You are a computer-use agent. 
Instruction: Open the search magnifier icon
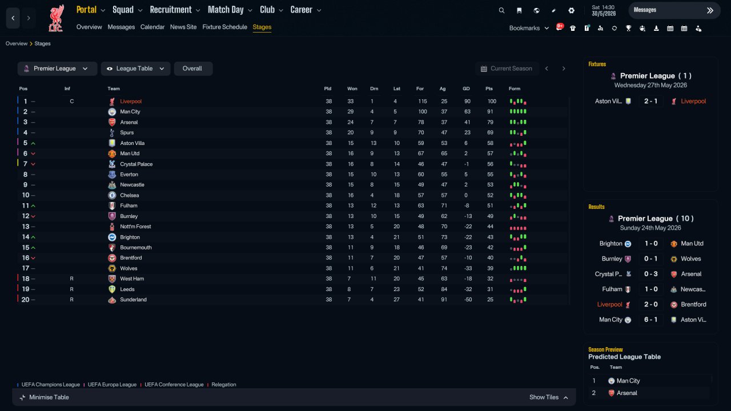[x=501, y=10]
